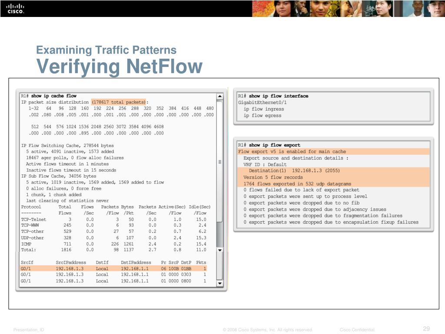This screenshot has height=334, width=445.
Task: Click 'Export source and destination details' line
Action: coord(296,158)
